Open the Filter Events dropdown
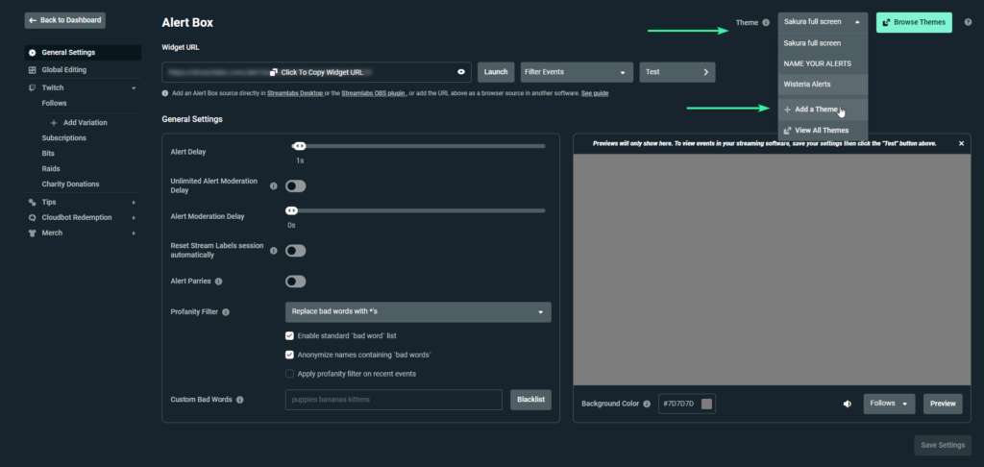 pyautogui.click(x=577, y=72)
